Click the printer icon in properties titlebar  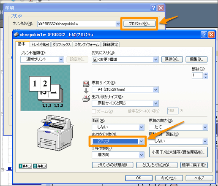16,35
